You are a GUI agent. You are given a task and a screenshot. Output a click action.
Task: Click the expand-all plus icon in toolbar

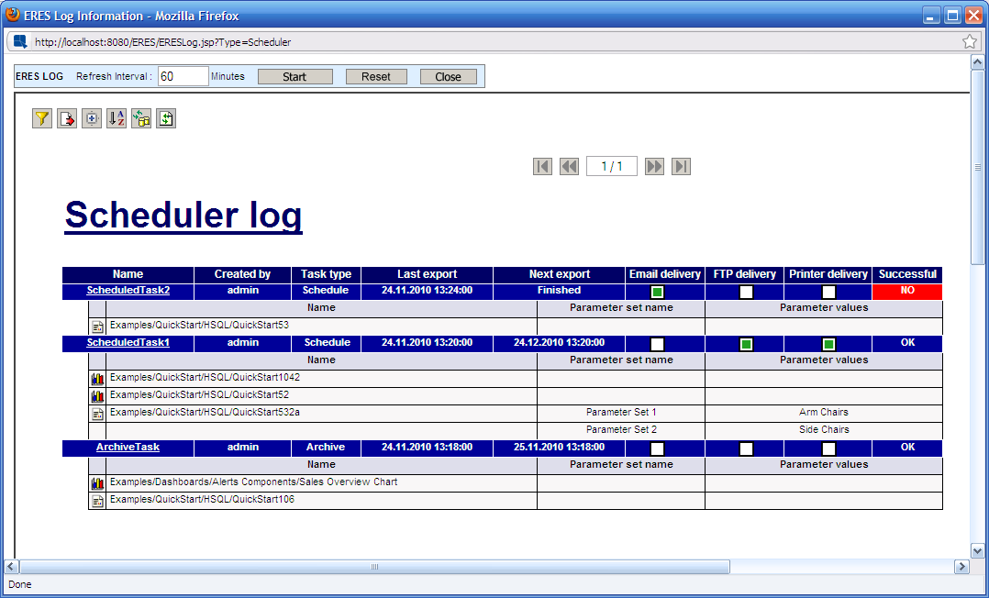coord(92,118)
